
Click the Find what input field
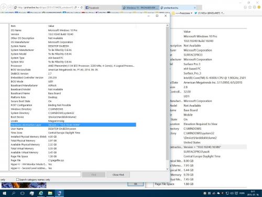(x=40, y=174)
